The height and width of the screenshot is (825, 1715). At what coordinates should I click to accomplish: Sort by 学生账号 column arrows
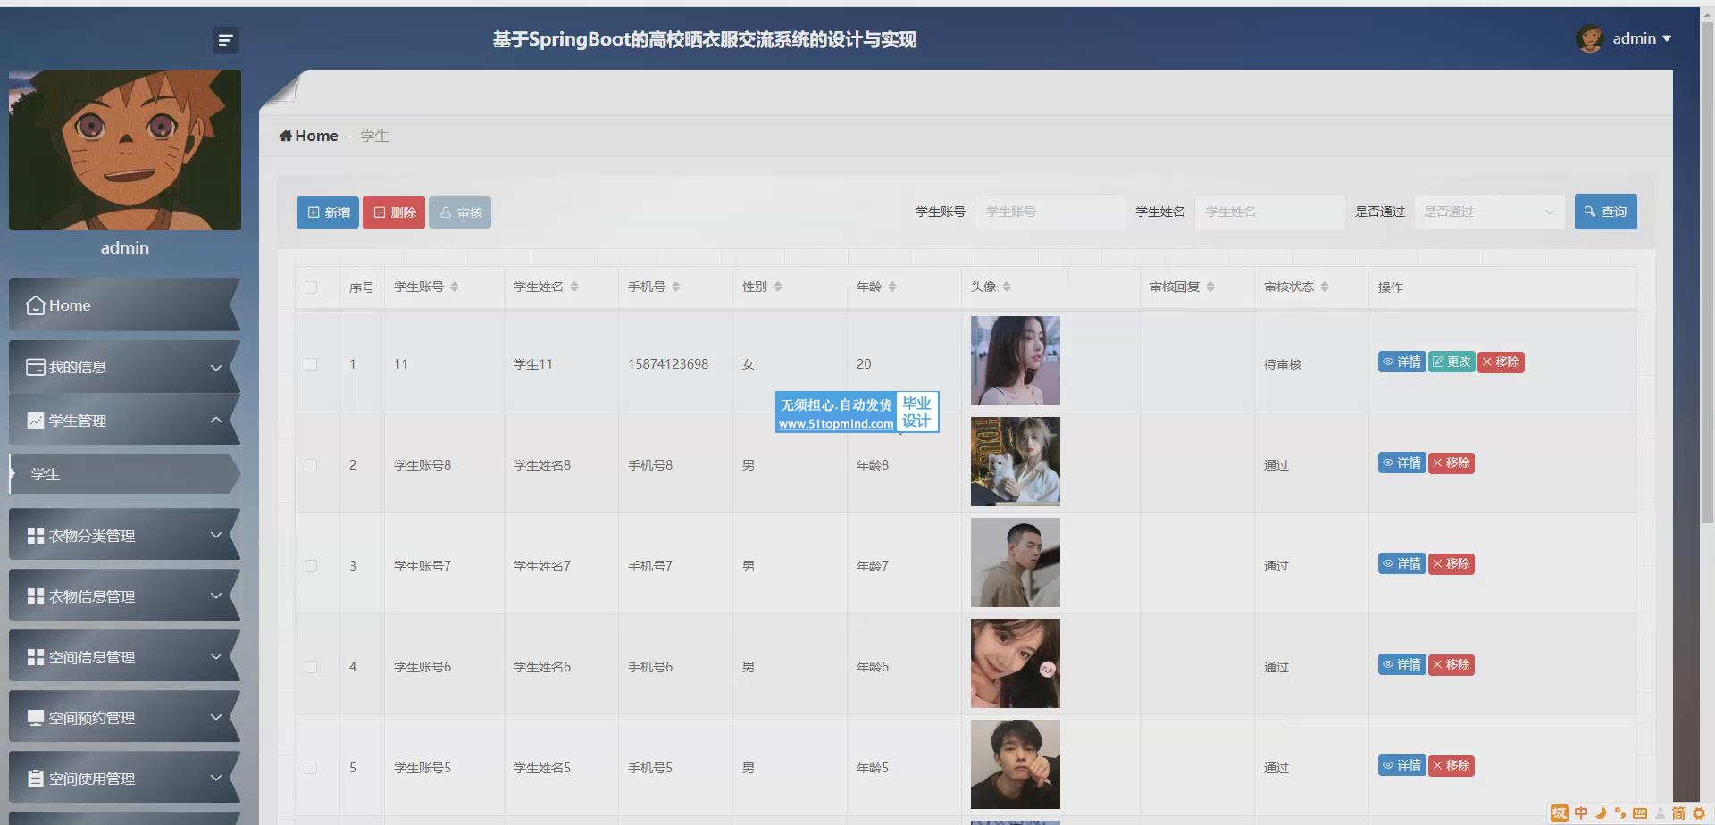pyautogui.click(x=455, y=287)
